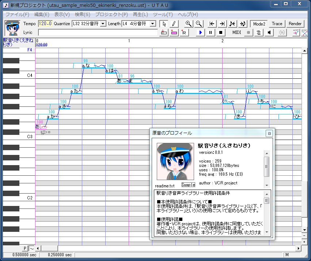This screenshot has width=311, height=261.
Task: Jump to end with the right-bar arrow
Action: coord(222,24)
